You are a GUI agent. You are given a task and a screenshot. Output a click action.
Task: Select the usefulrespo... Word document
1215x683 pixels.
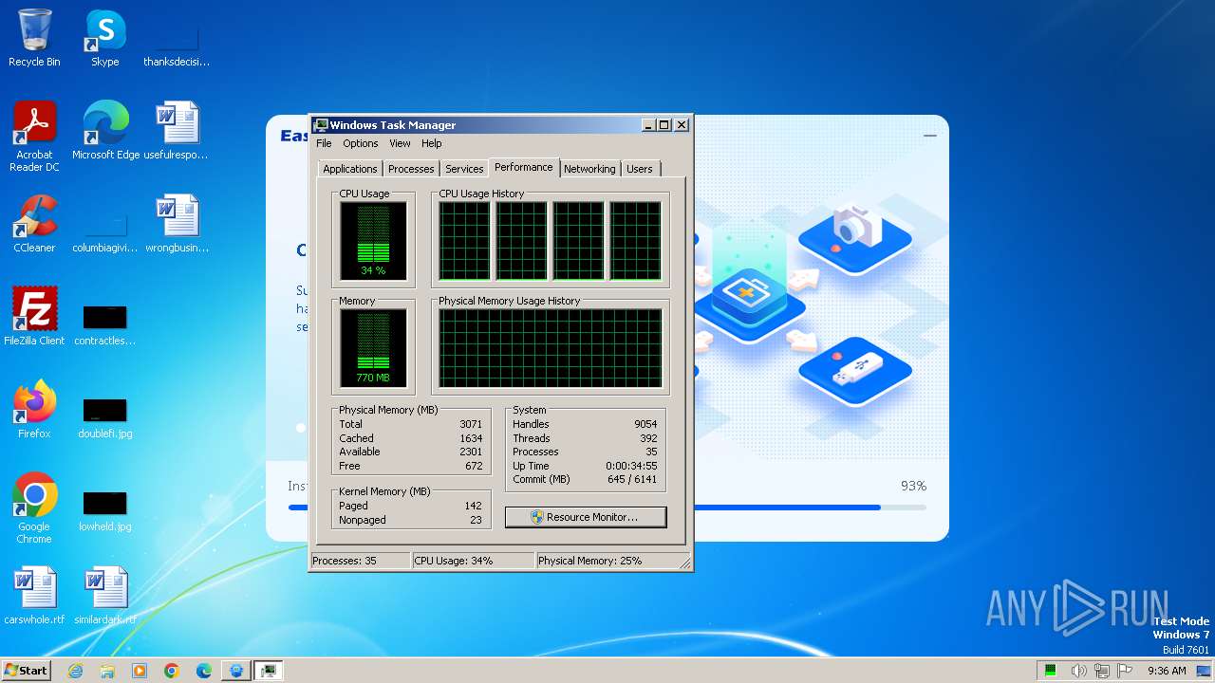[177, 131]
